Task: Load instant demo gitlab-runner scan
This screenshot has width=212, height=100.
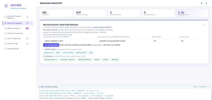Action: tap(49, 53)
